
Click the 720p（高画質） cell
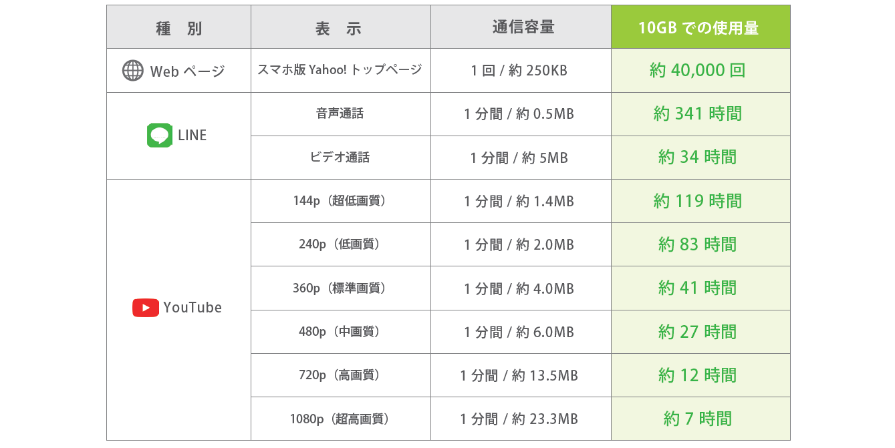coord(341,376)
